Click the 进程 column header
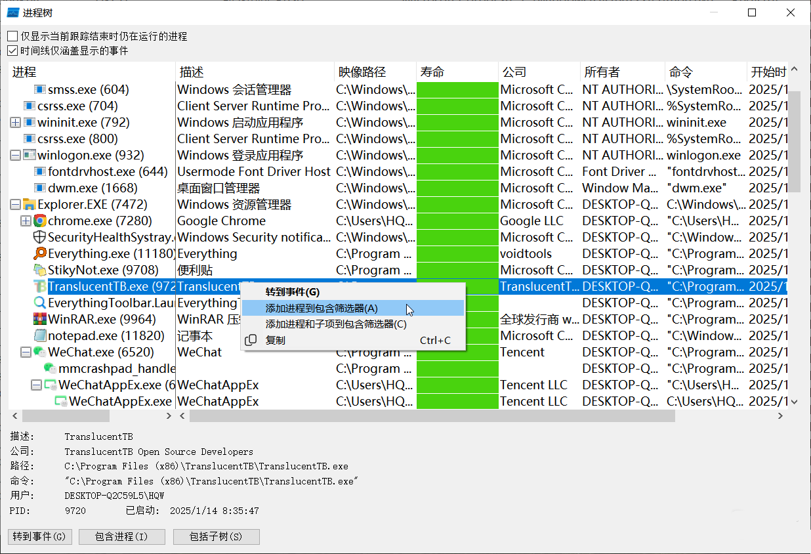This screenshot has height=554, width=811. (93, 72)
